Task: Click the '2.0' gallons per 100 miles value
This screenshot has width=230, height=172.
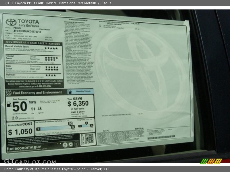Action: [x=15, y=118]
